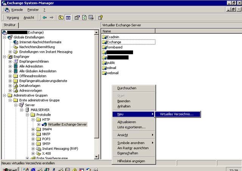Click the MAILSERVER server icon

coord(27,110)
